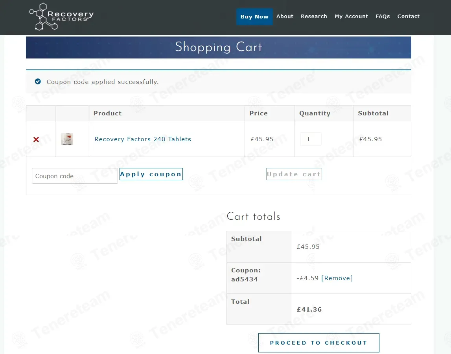Click the Buy Now nav button

pyautogui.click(x=254, y=16)
